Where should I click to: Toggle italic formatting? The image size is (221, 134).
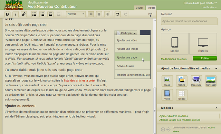coord(16,14)
